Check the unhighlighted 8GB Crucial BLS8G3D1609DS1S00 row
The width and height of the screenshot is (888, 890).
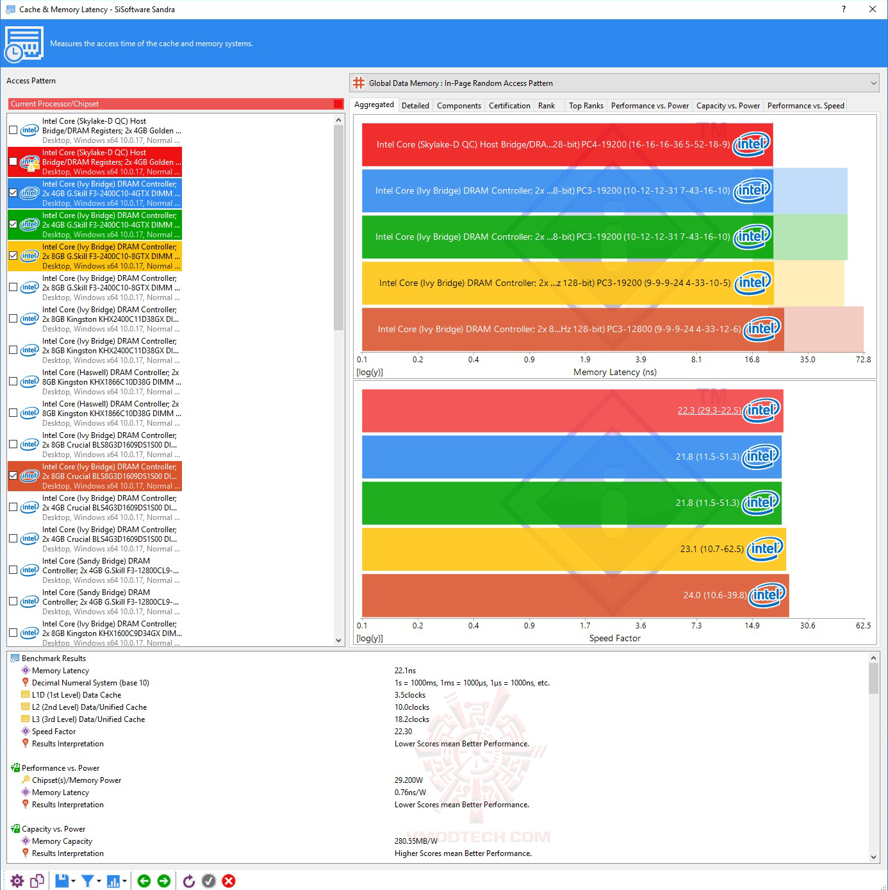13,444
